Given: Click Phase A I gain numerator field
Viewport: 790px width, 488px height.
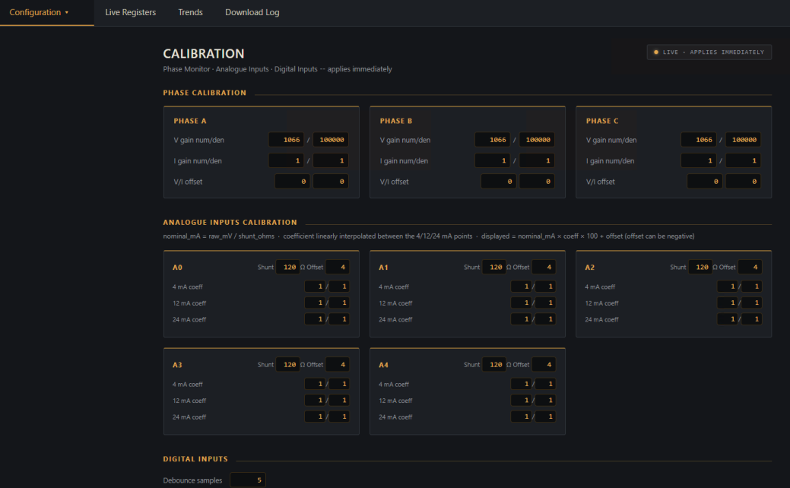Looking at the screenshot, I should [x=286, y=160].
